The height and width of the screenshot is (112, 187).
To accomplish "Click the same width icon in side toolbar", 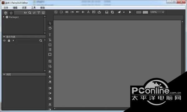I will click(50, 105).
